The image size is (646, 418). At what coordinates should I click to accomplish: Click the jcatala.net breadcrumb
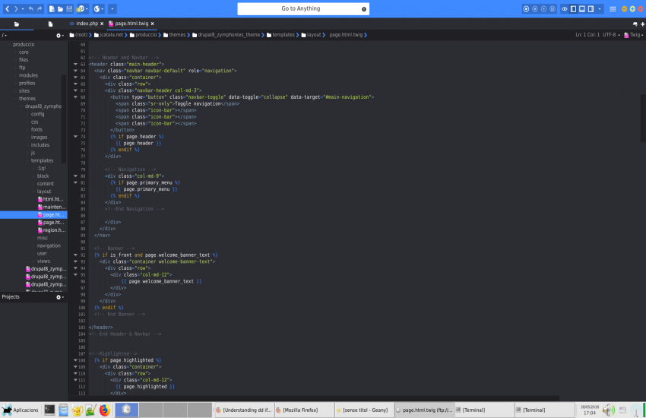tap(109, 35)
